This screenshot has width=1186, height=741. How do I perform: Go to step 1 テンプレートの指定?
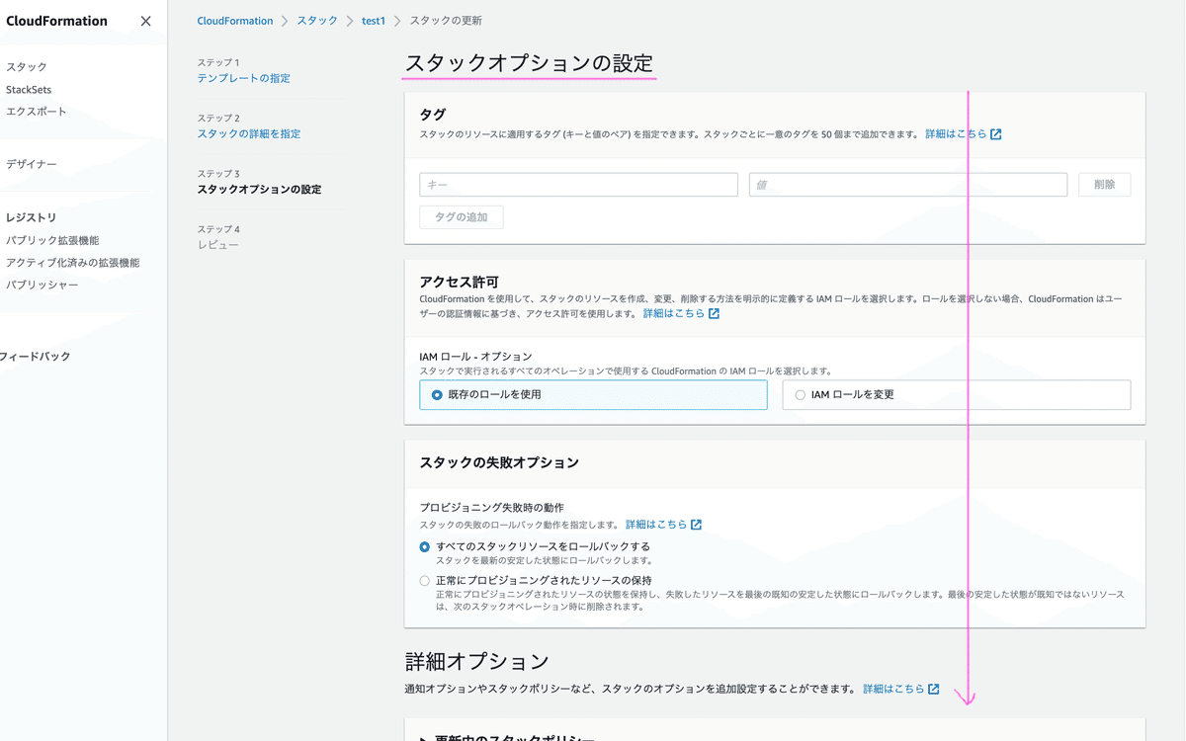pos(244,78)
